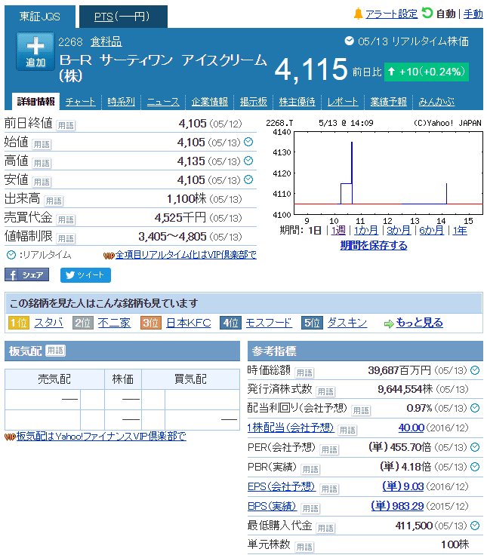Click the dividend value 40.00 link
487x558 pixels.
pos(411,428)
